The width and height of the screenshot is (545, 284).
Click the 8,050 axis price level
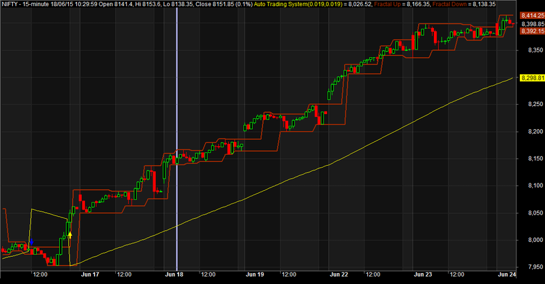(535, 213)
